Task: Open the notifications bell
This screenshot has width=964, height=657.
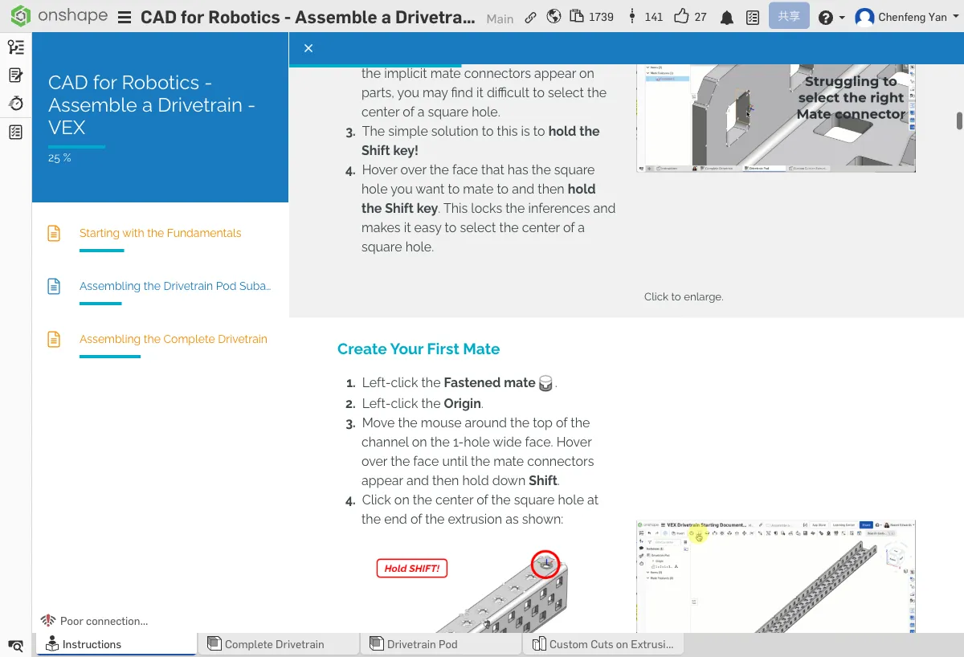Action: tap(727, 18)
